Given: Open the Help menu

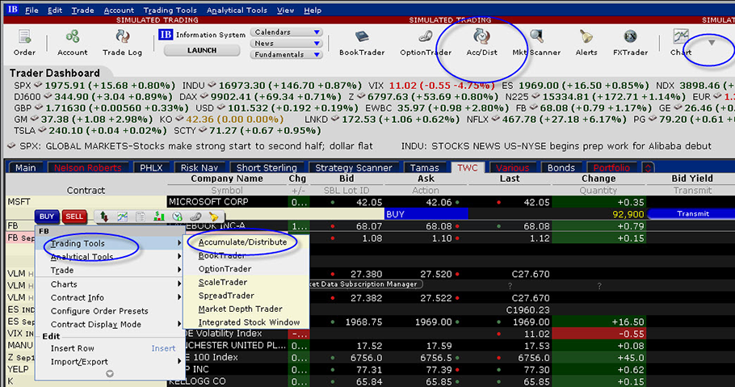Looking at the screenshot, I should pos(313,10).
